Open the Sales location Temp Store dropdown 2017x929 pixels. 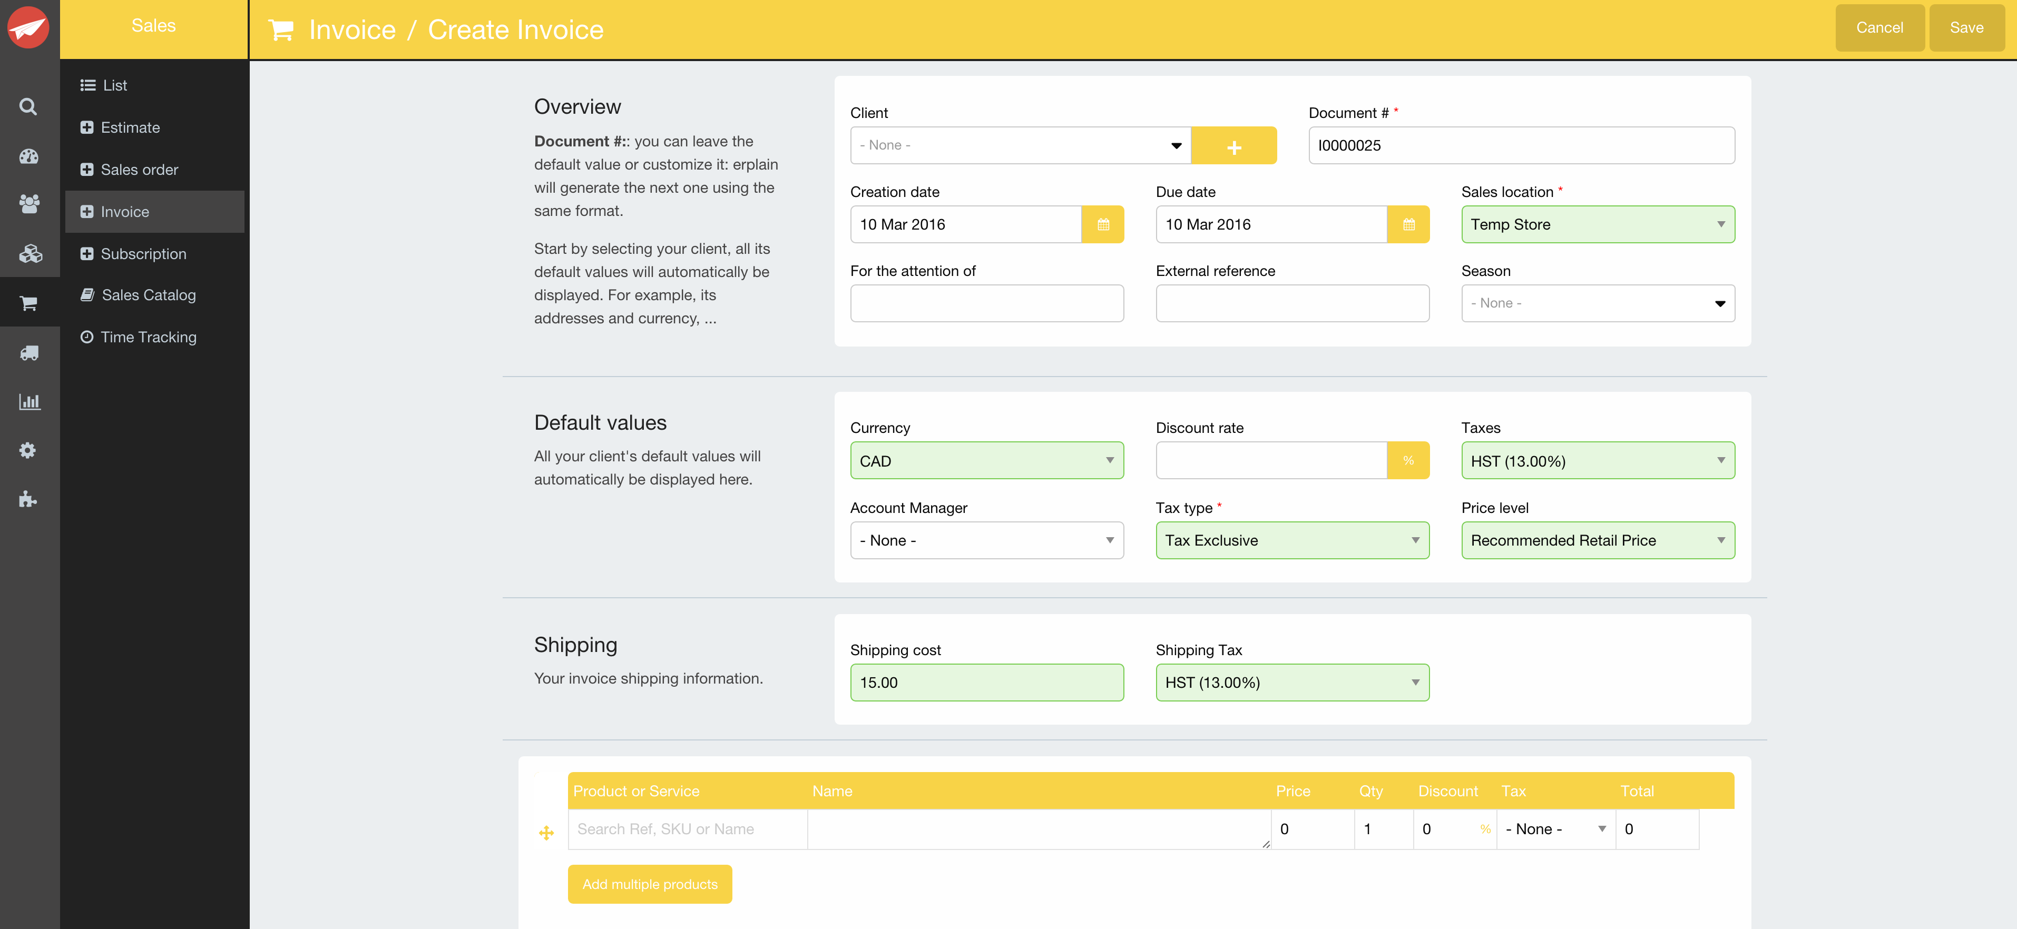pos(1597,225)
